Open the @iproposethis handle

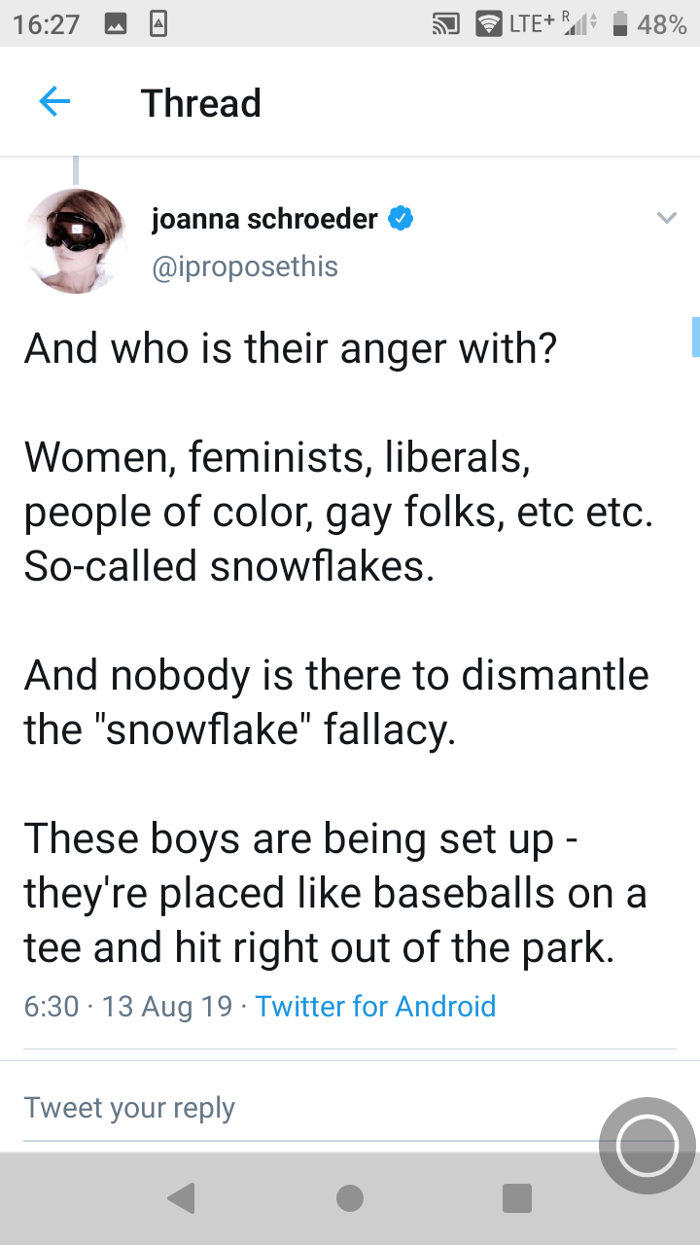(245, 267)
